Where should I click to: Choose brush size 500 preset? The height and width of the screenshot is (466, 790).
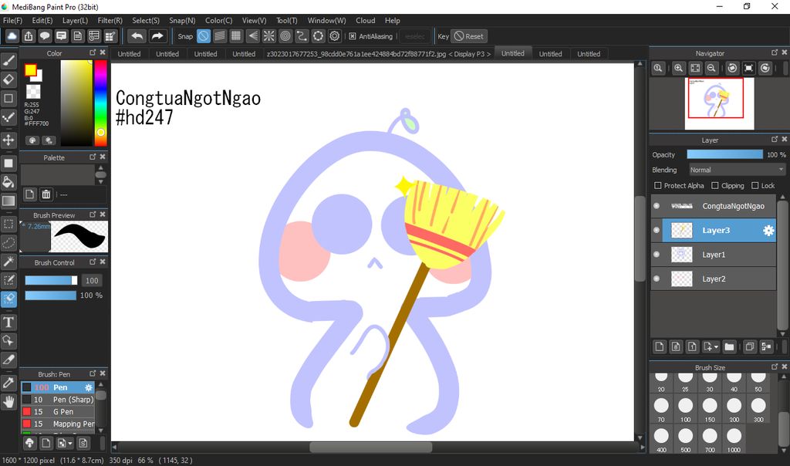coord(685,439)
